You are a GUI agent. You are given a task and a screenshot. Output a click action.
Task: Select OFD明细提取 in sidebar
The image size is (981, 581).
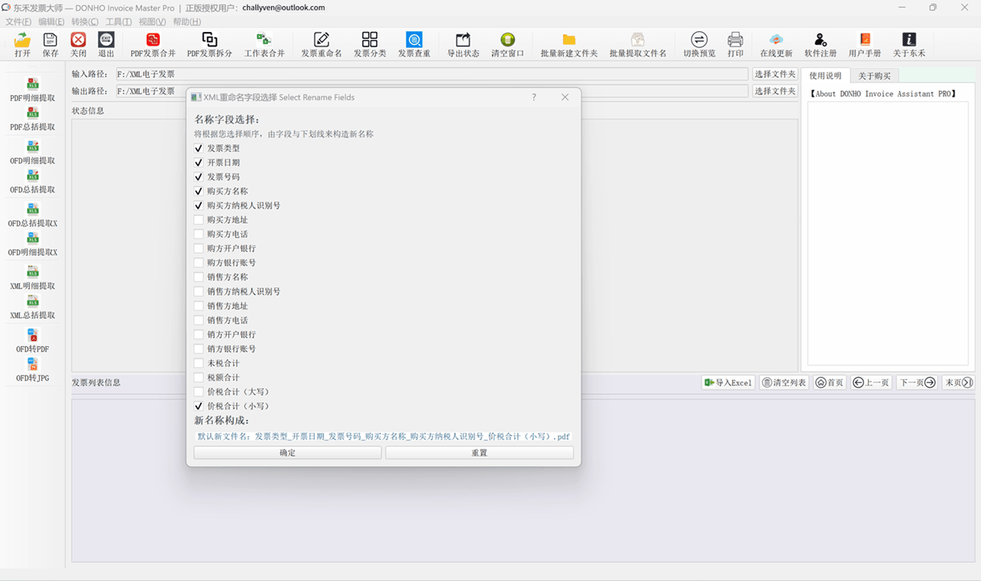[x=33, y=153]
